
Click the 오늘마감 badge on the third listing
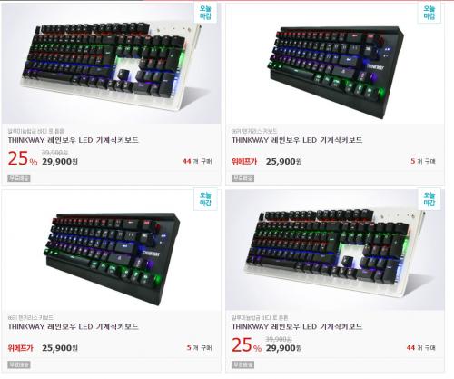205,199
